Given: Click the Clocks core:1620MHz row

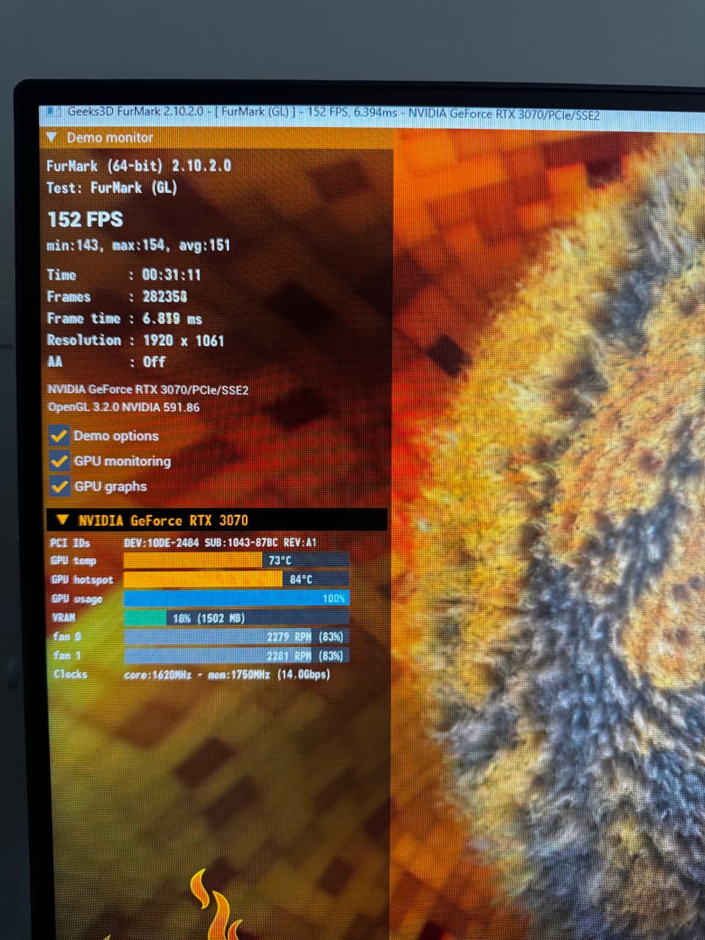Looking at the screenshot, I should click(x=191, y=674).
